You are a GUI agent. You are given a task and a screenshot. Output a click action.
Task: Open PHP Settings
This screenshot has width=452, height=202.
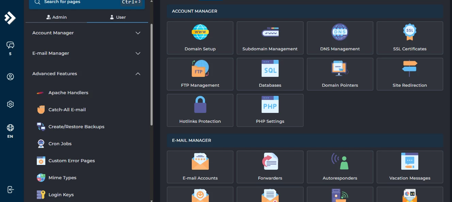(x=270, y=110)
